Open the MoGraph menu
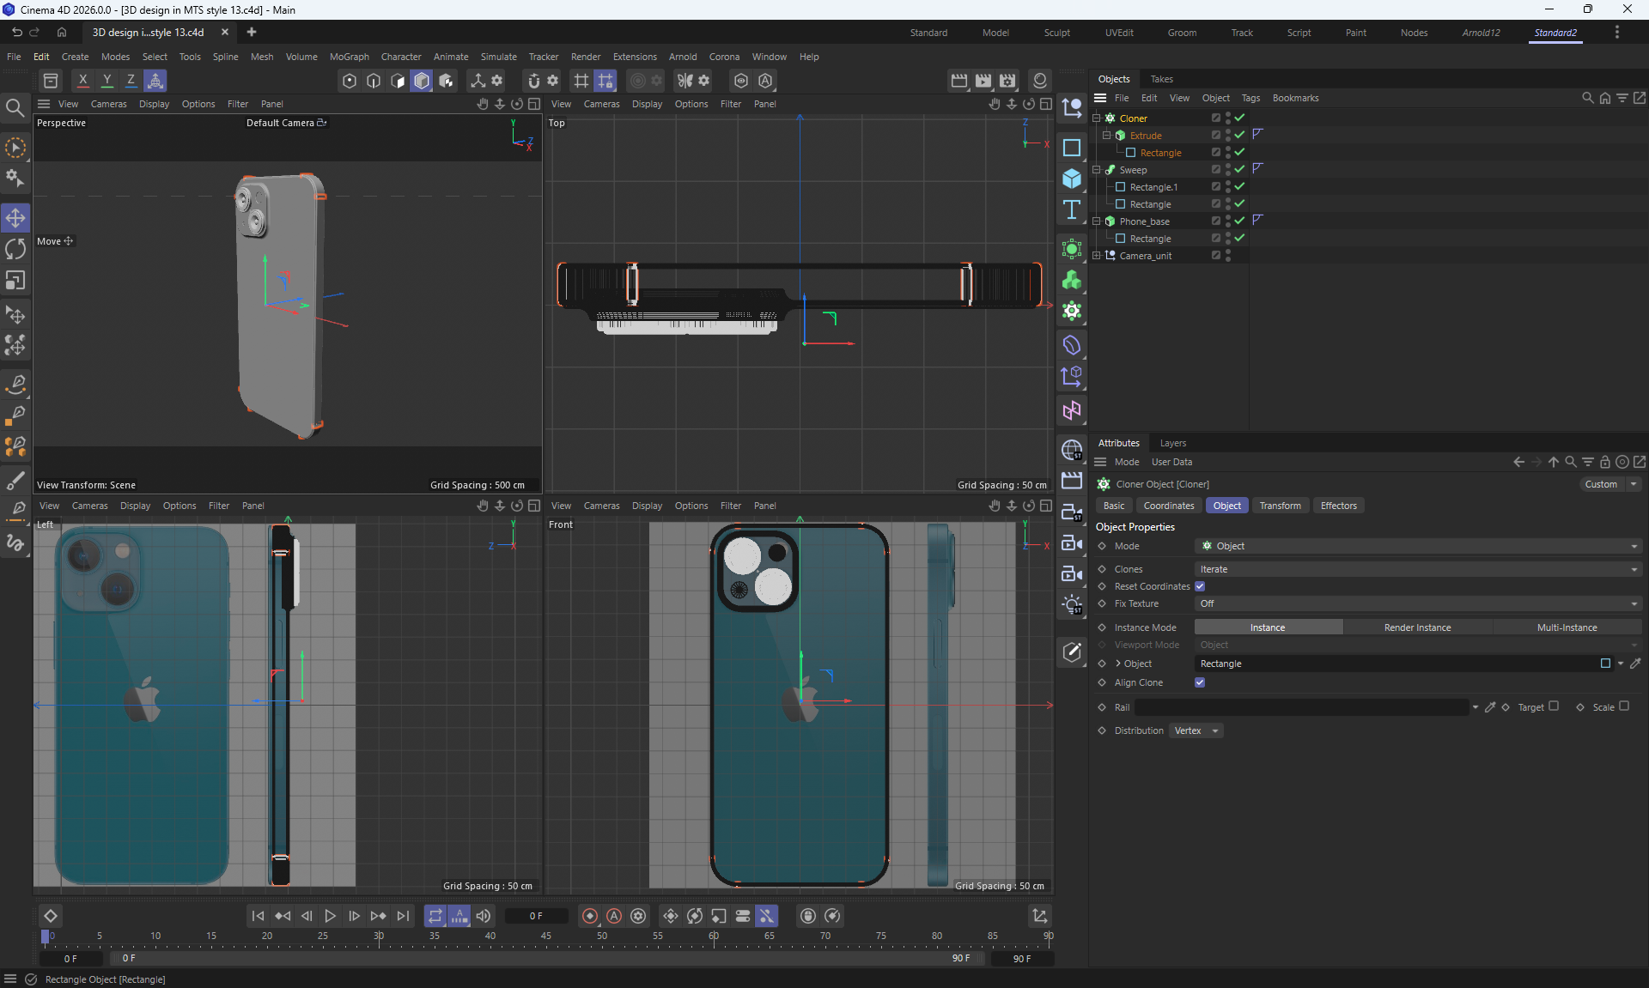1649x988 pixels. 349,57
